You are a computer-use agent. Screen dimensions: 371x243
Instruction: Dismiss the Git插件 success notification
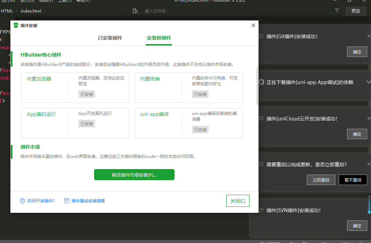coord(369,36)
